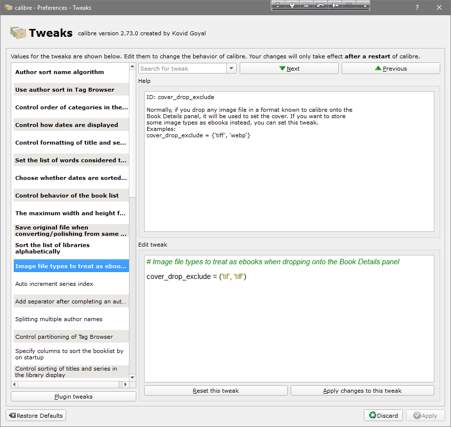Click the horizontal scrollbar left arrow

14,384
